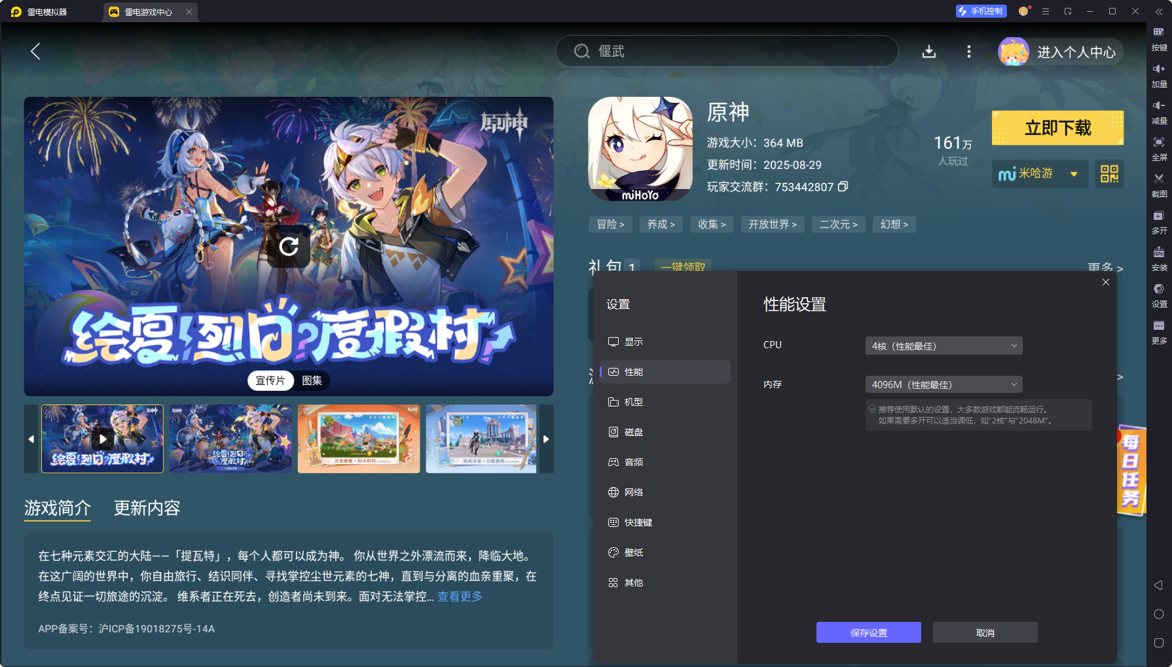Click the 原神 Paimon app icon
This screenshot has width=1172, height=667.
[640, 149]
